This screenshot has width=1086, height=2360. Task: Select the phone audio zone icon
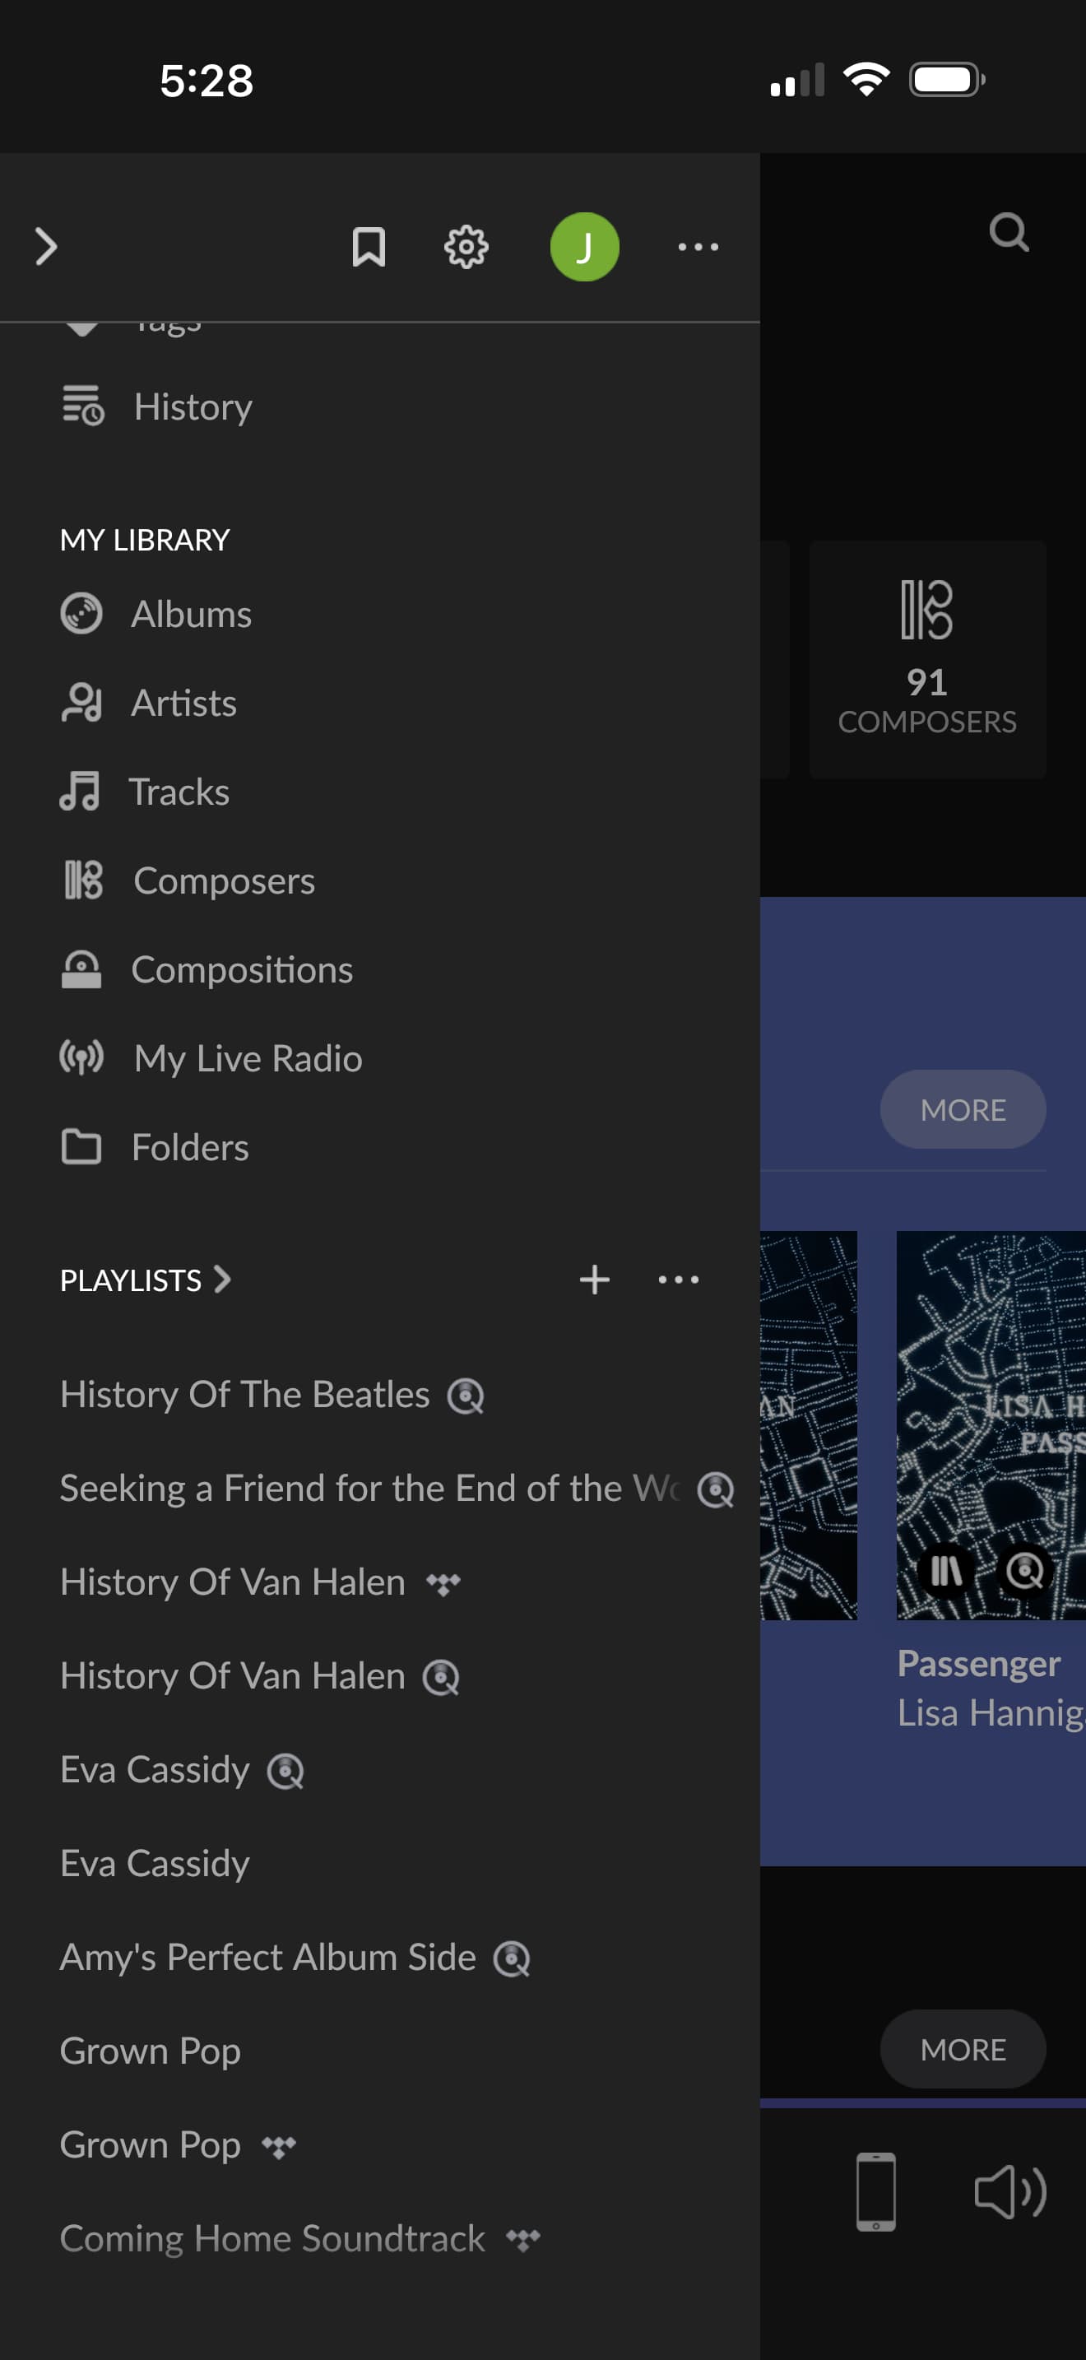(875, 2192)
